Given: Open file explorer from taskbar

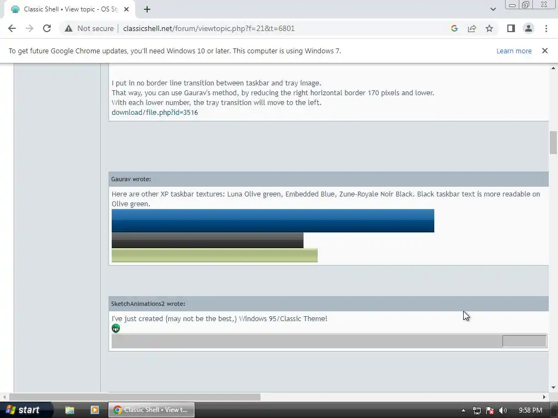Looking at the screenshot, I should coord(70,410).
